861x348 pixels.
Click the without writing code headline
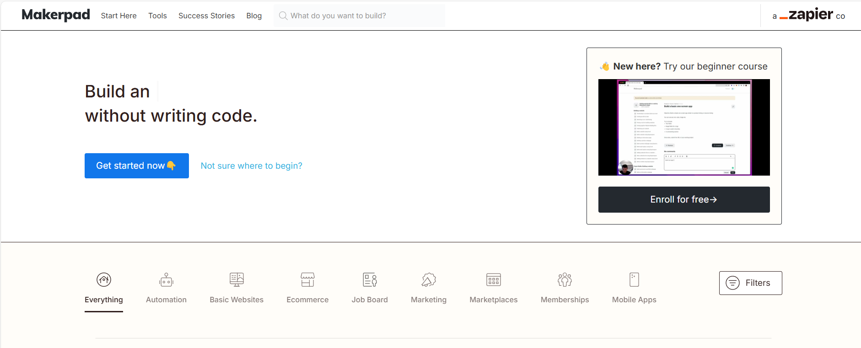click(x=171, y=116)
